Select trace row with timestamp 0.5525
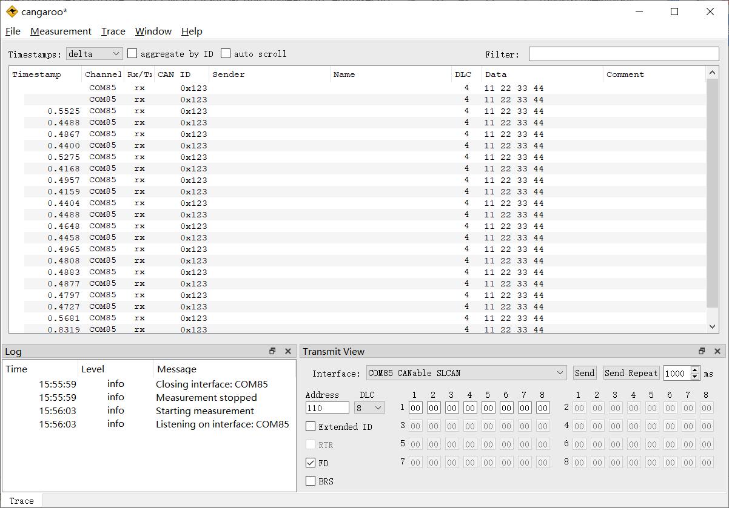Image resolution: width=729 pixels, height=508 pixels. click(x=365, y=111)
